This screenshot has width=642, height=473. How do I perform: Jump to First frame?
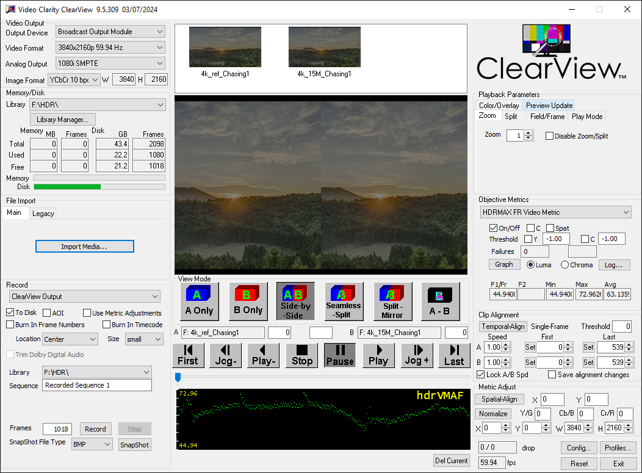[x=188, y=355]
